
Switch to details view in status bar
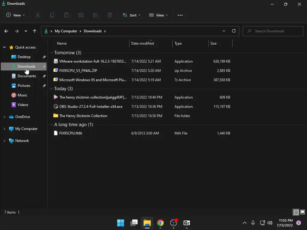click(296, 212)
